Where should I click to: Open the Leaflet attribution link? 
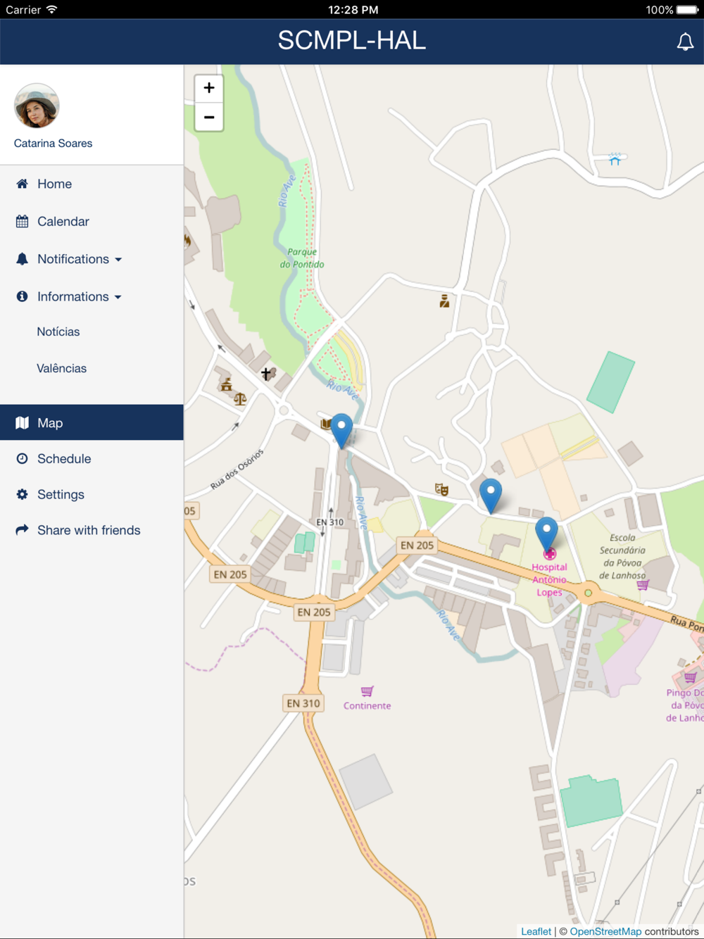536,931
